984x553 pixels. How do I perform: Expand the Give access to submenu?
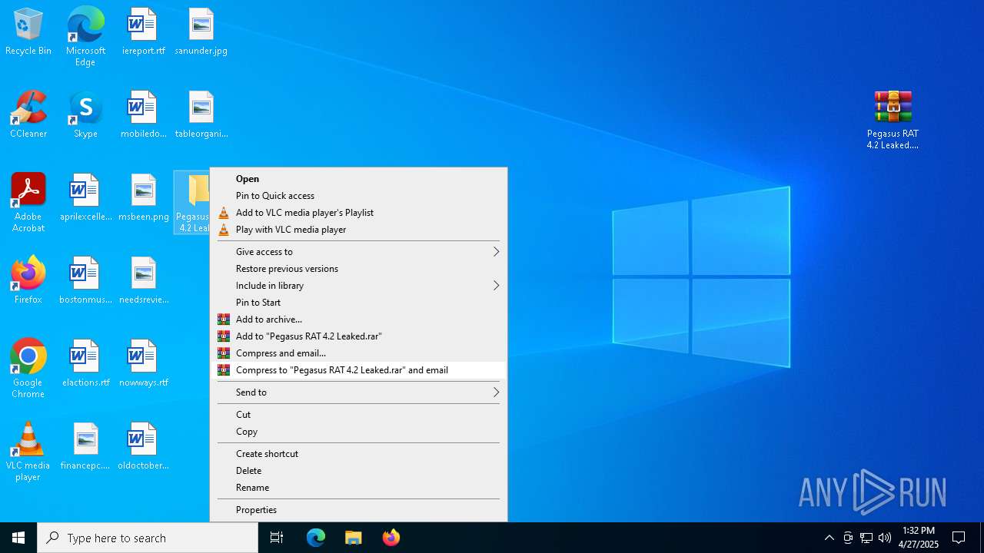tap(358, 252)
